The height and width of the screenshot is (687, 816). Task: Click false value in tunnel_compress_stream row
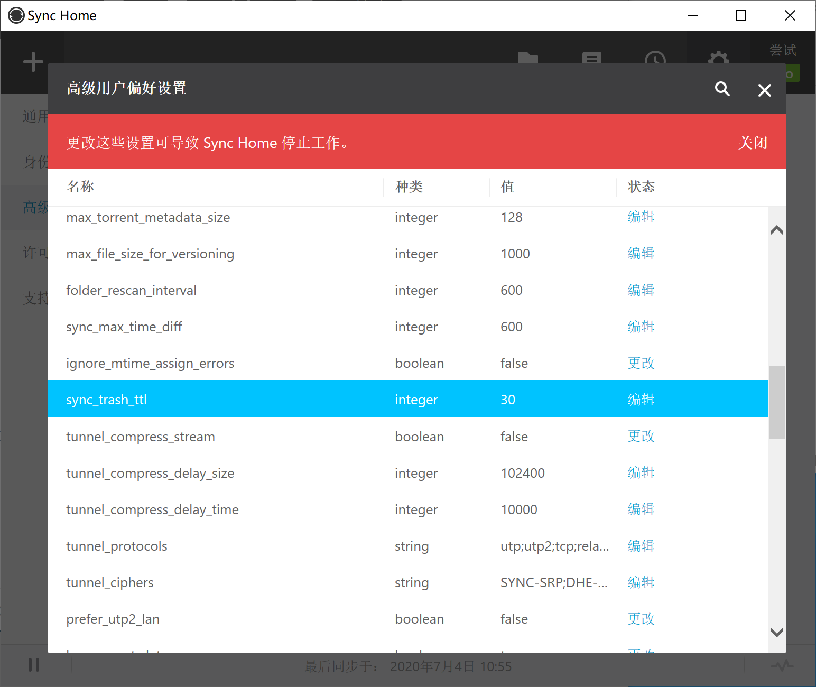[514, 437]
